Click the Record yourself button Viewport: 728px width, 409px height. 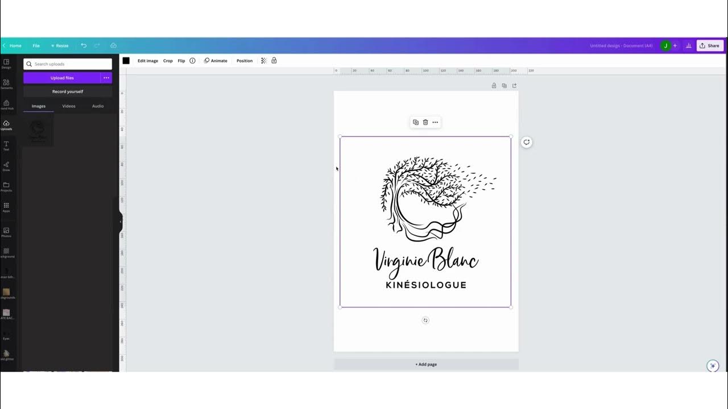tap(68, 91)
